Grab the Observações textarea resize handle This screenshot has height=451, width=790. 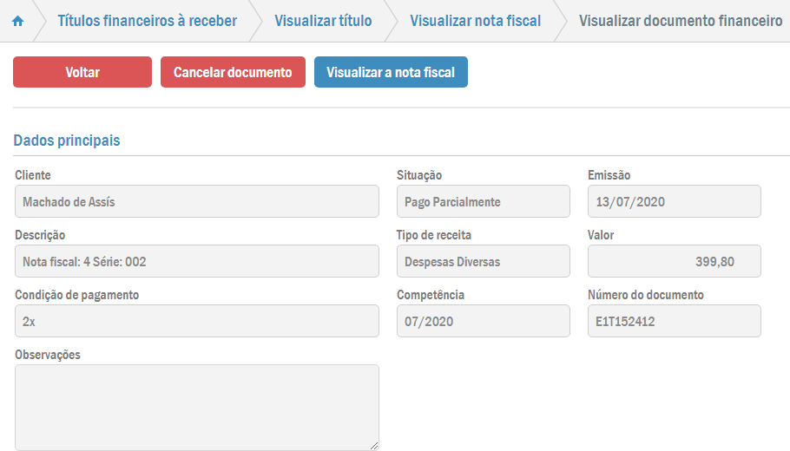(x=374, y=445)
